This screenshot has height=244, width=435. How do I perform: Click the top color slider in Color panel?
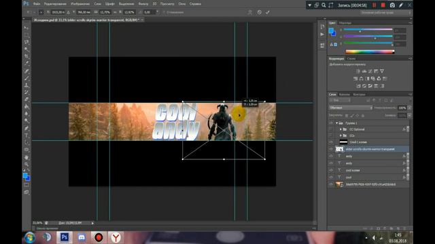[368, 29]
